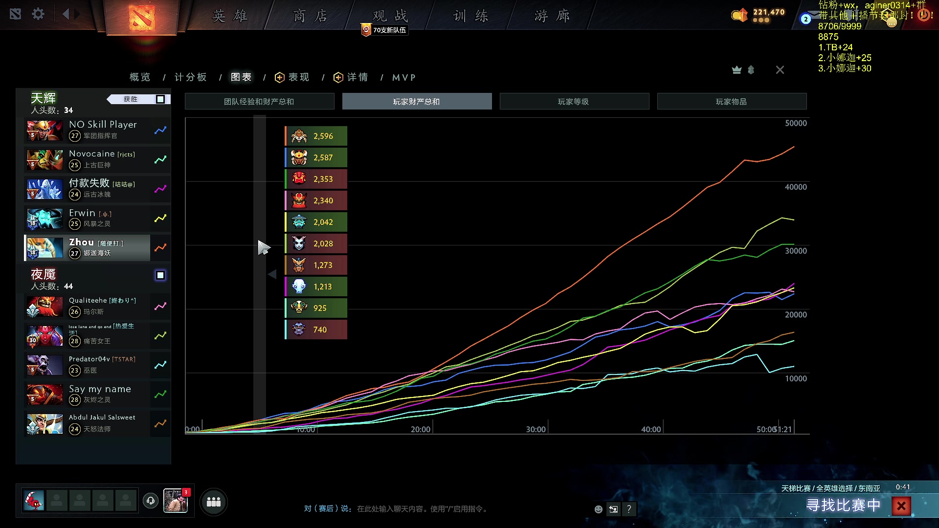Click the 925 hero entry icon

(x=299, y=308)
